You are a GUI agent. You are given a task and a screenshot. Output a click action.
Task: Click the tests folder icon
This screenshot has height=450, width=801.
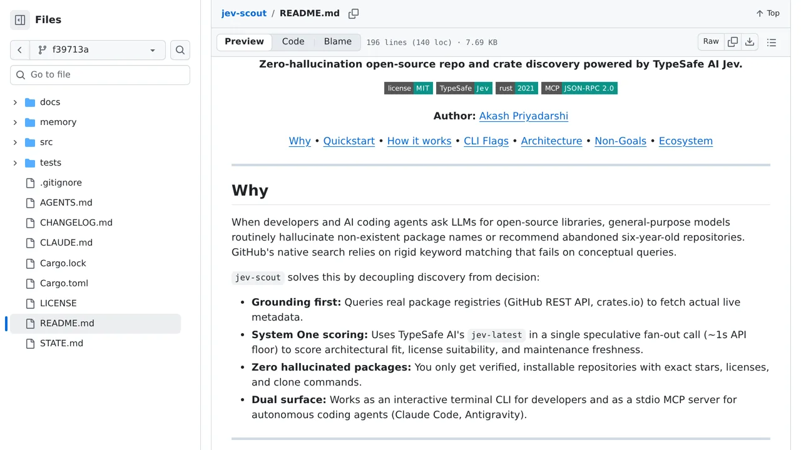(x=30, y=162)
